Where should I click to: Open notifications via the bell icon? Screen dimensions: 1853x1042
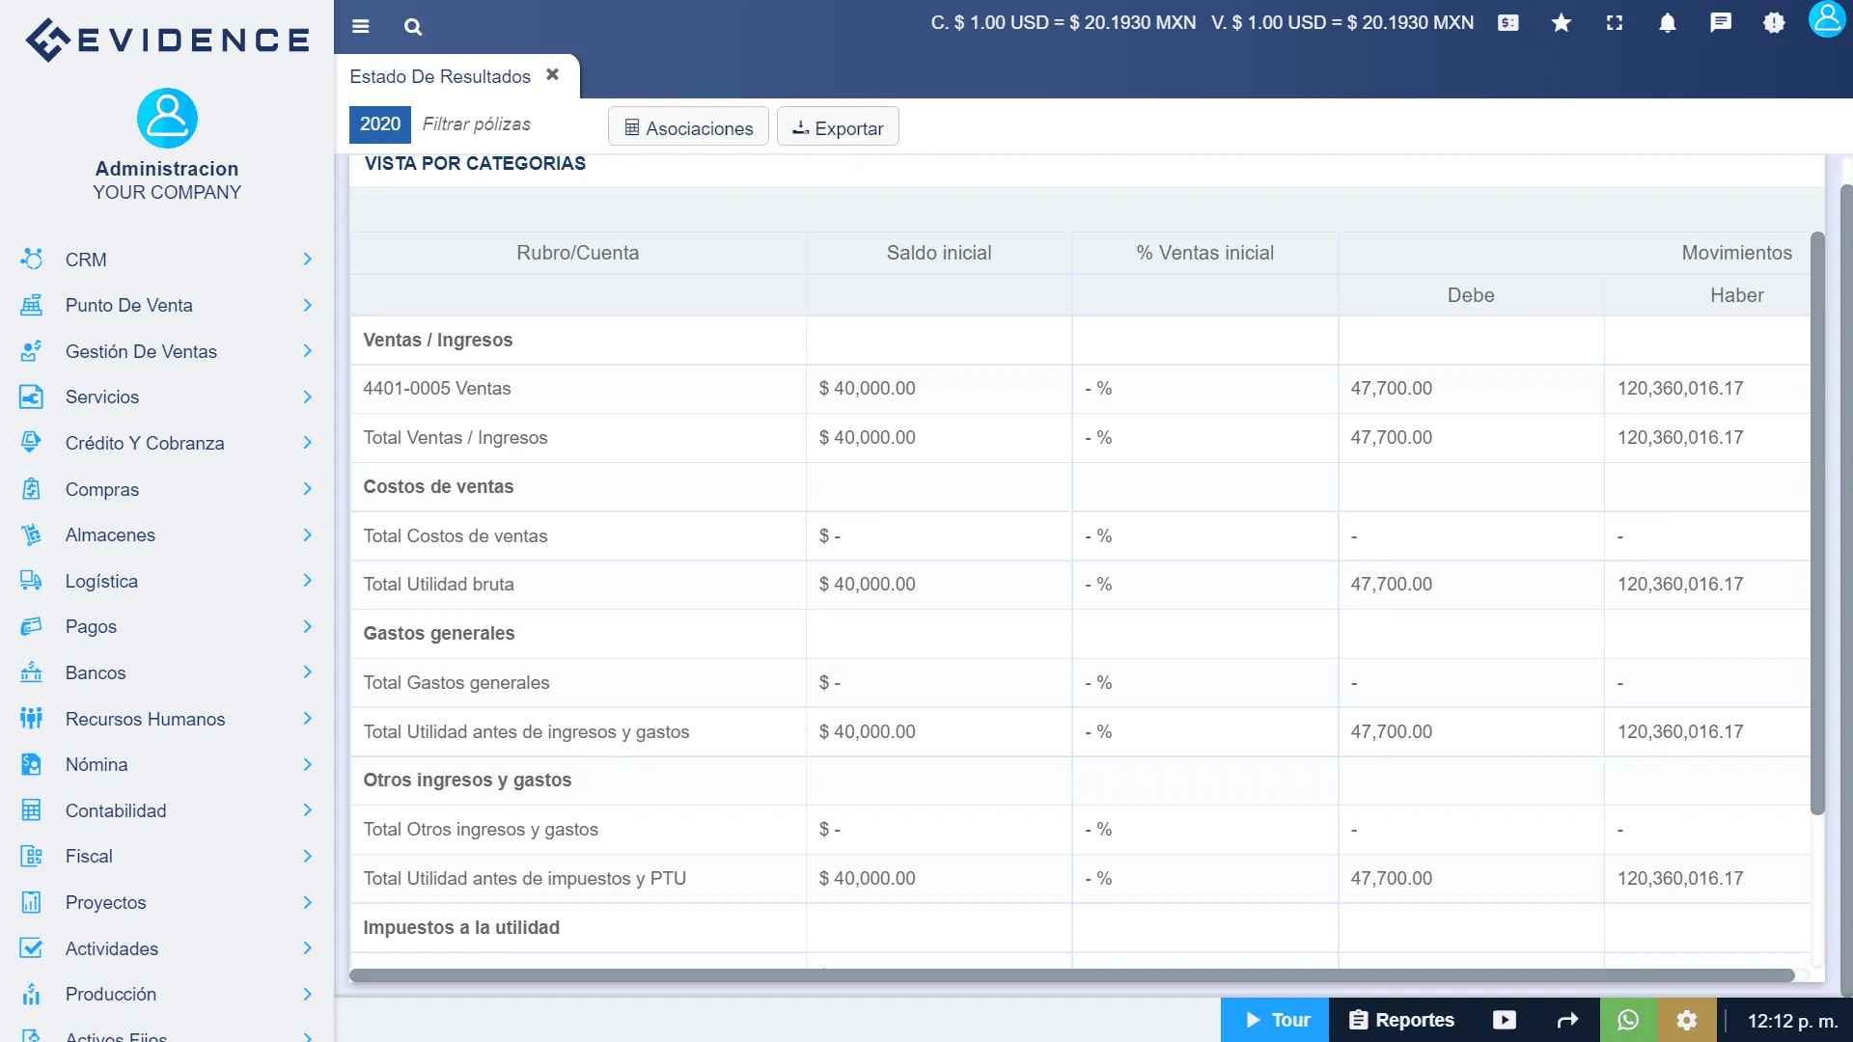click(x=1668, y=23)
